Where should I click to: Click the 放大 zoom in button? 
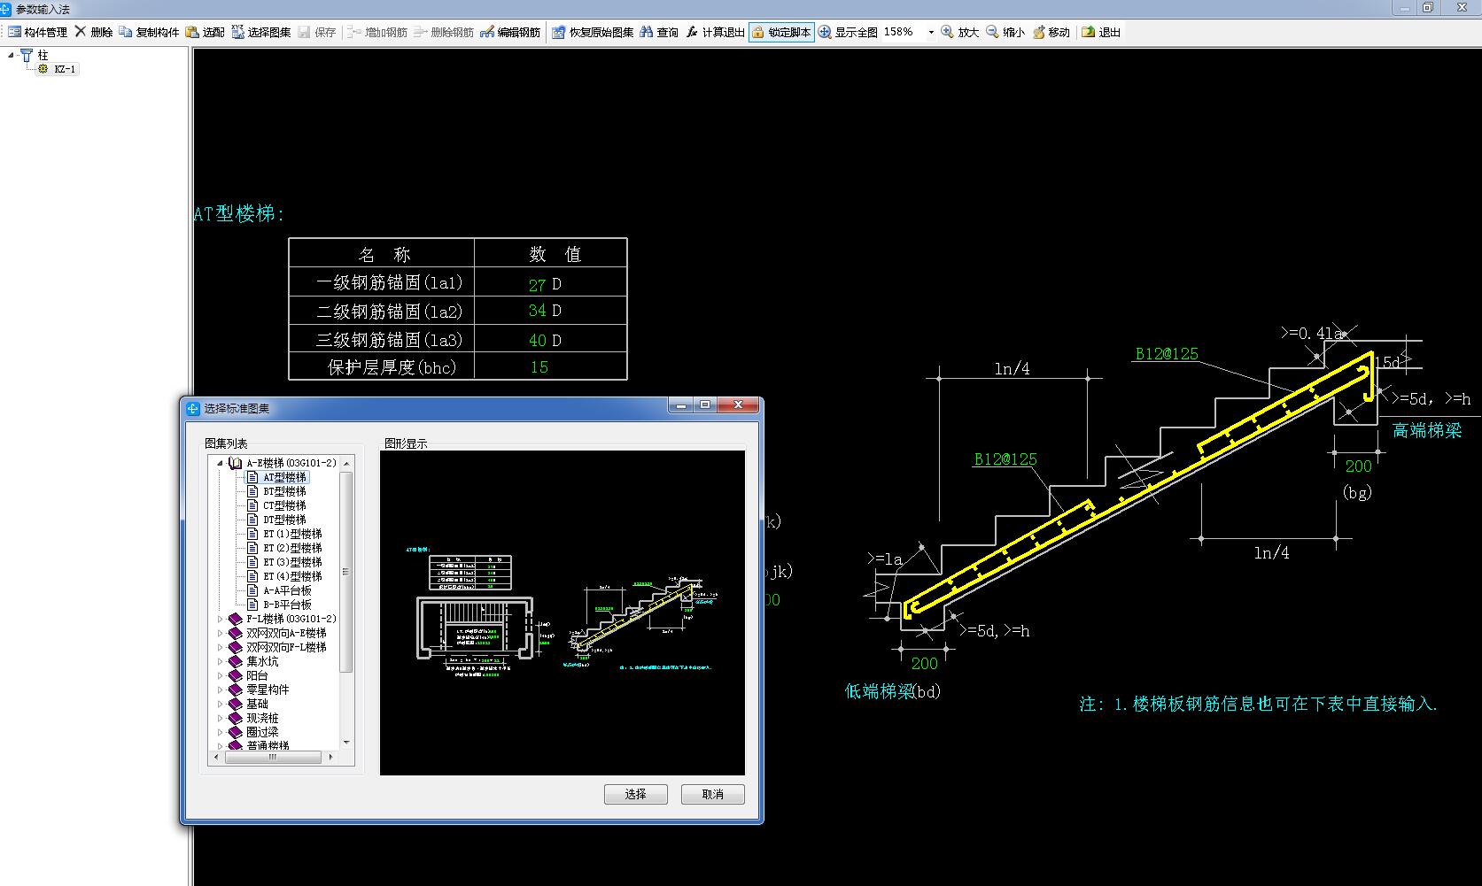960,32
